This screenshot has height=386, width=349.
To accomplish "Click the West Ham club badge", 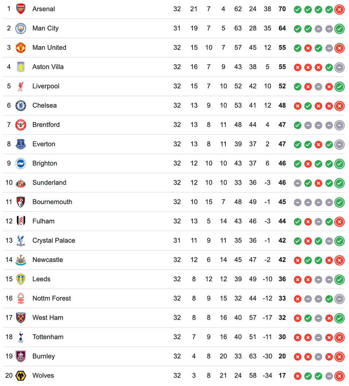I will click(21, 318).
